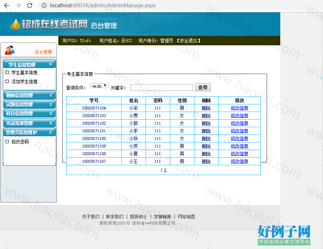Click the 关于我们 footer link
Viewport: 323px width, 249px height.
tap(91, 217)
